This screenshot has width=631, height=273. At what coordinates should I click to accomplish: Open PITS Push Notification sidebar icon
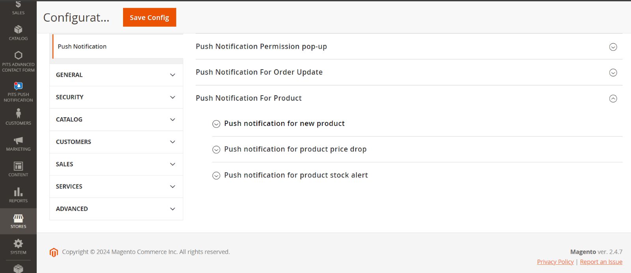click(18, 86)
